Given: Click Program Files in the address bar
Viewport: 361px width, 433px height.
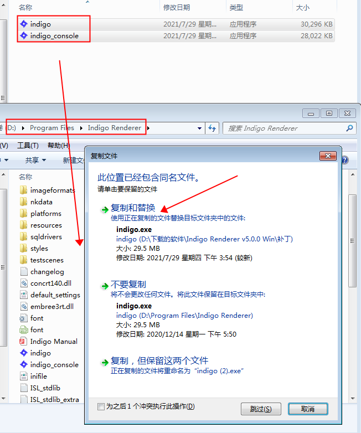Looking at the screenshot, I should click(x=52, y=128).
